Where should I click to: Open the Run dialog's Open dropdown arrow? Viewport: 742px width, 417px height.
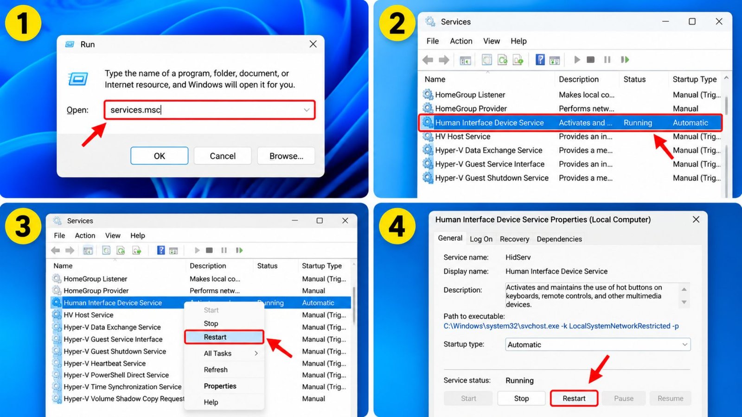click(307, 110)
